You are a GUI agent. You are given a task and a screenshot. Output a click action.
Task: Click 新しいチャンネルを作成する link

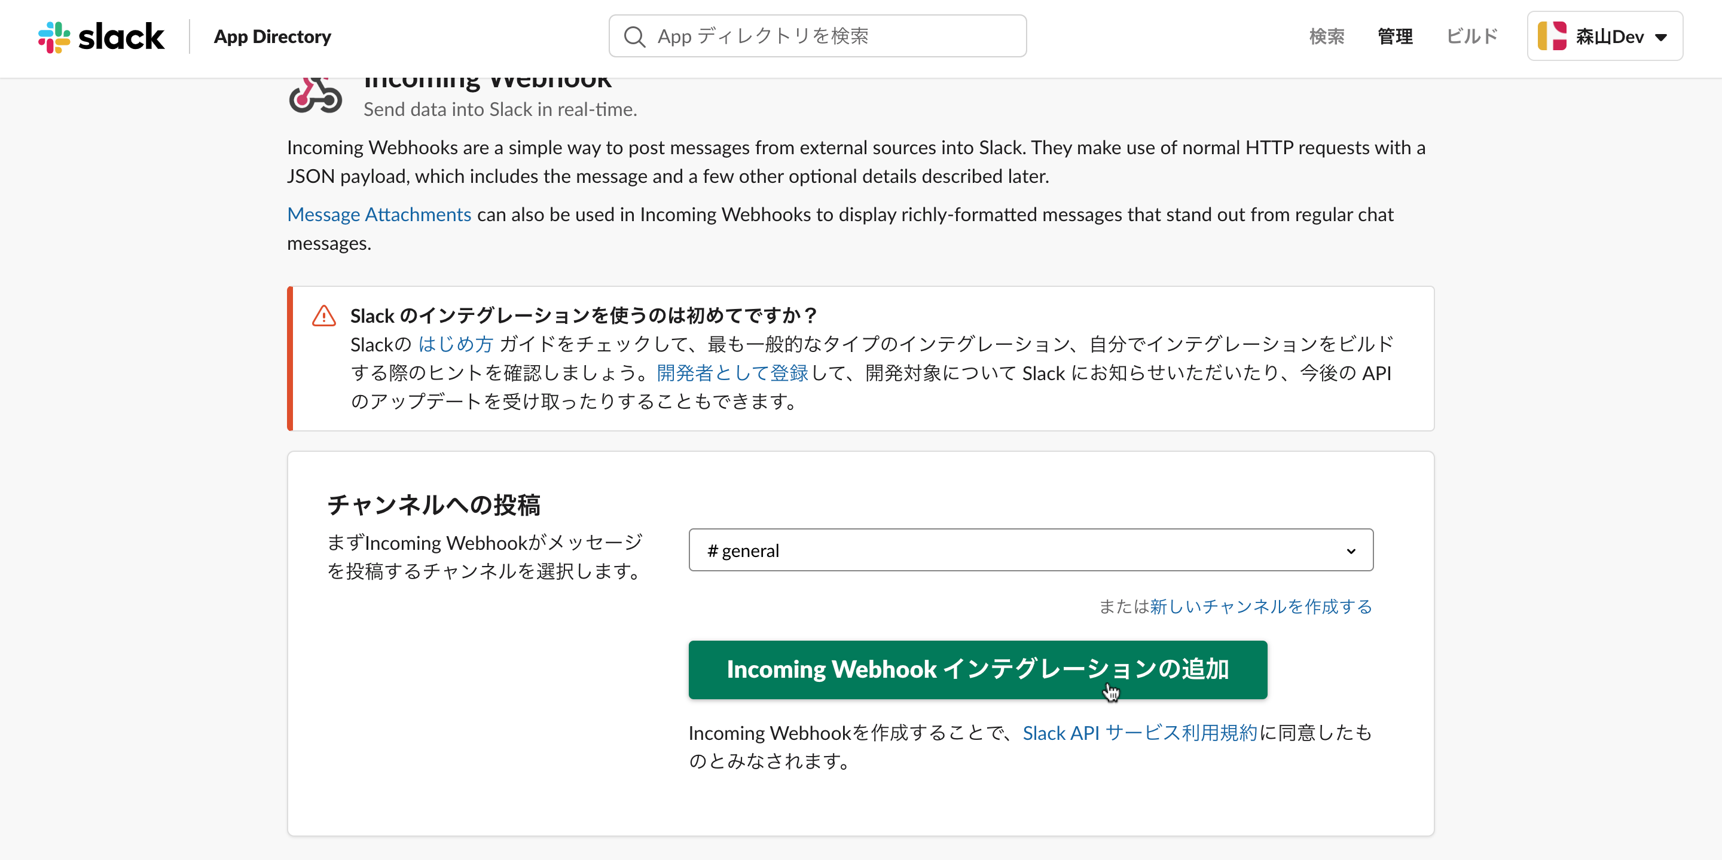coord(1260,606)
